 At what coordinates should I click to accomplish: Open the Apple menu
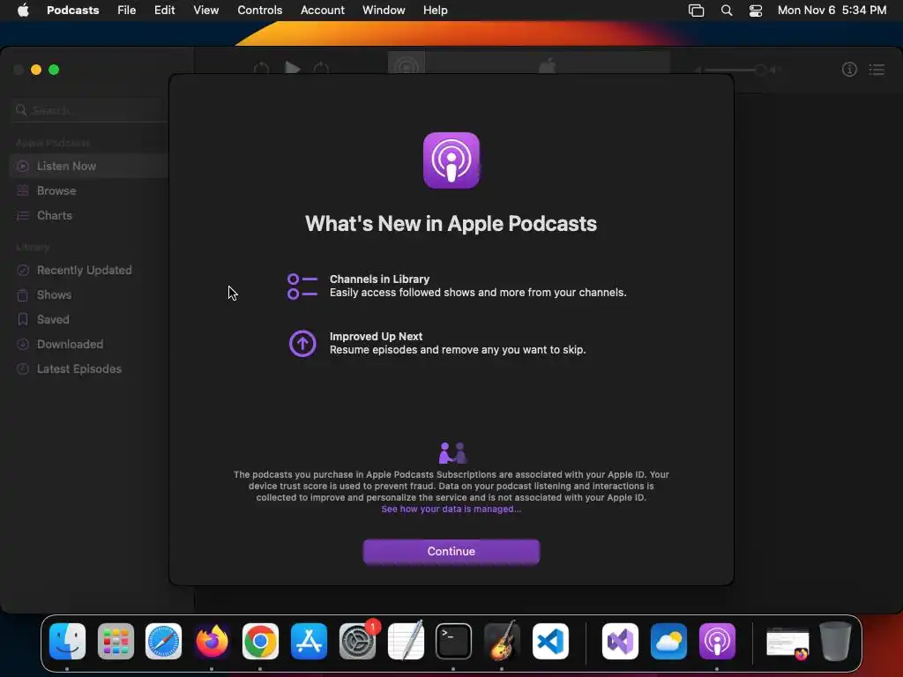(x=23, y=11)
